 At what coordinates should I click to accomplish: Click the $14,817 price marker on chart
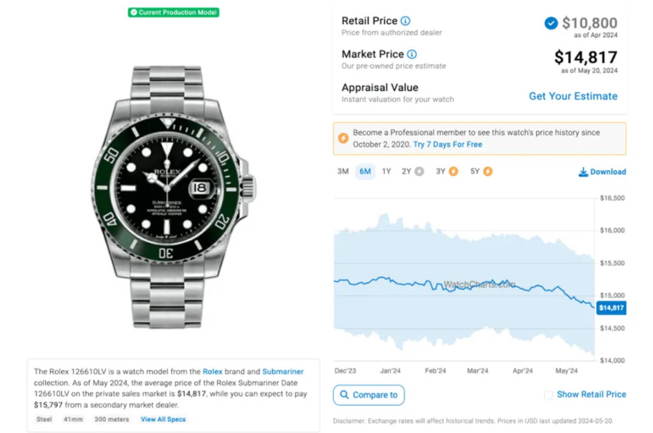point(611,308)
